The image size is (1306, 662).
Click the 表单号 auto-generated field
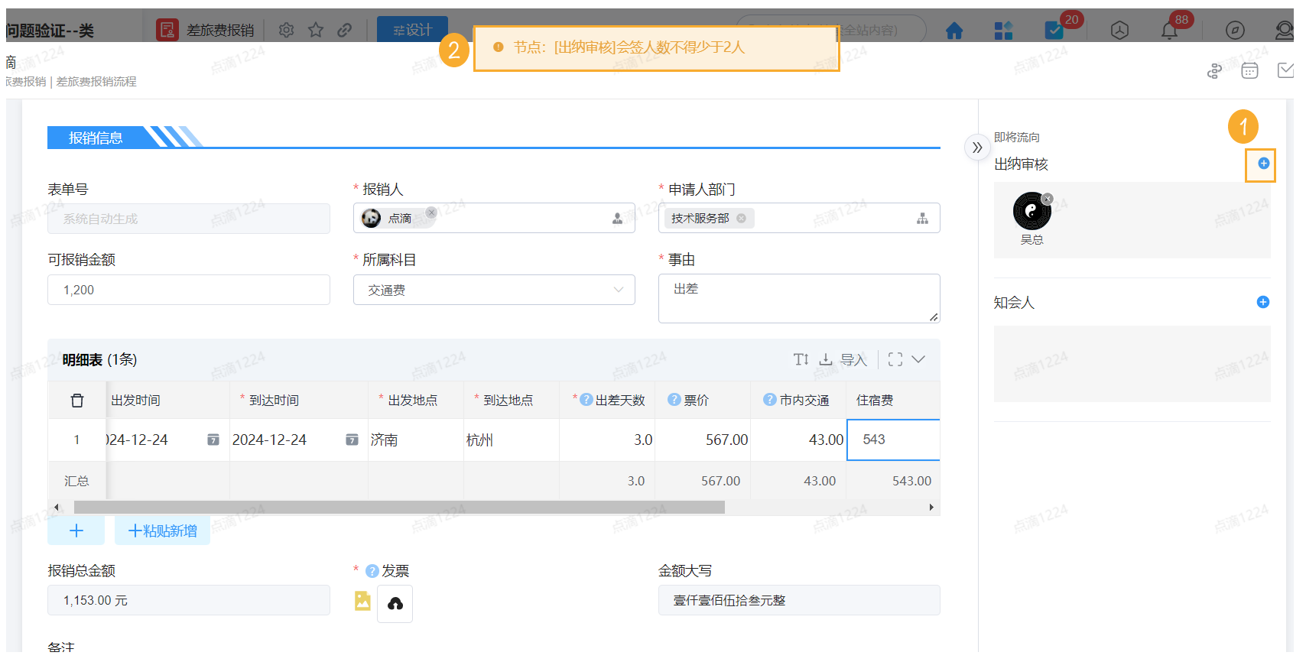[189, 219]
